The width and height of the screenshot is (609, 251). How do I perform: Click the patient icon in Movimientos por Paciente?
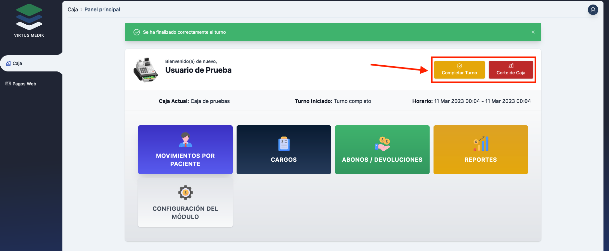(x=185, y=140)
